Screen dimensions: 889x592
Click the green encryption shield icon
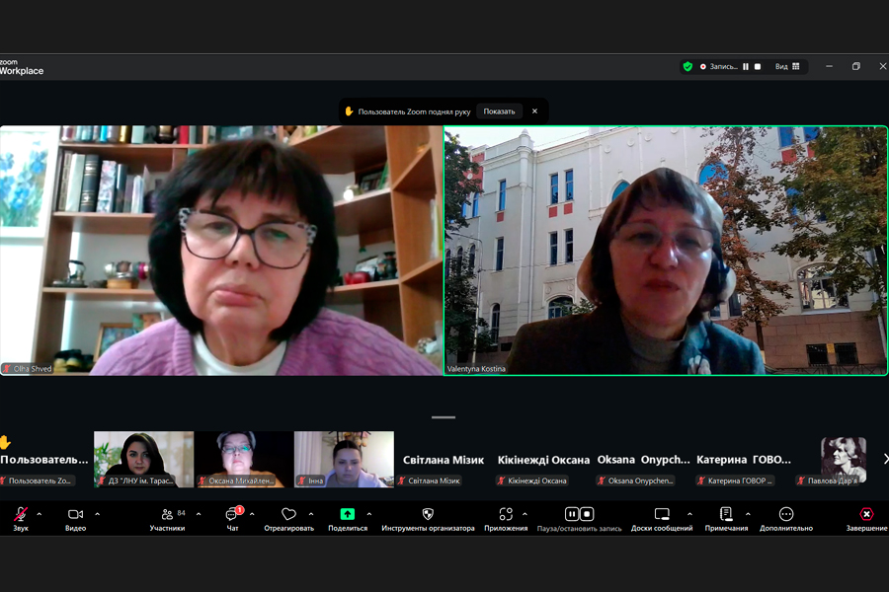[x=687, y=67]
